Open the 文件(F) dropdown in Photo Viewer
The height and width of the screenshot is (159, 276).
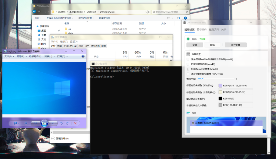tap(9, 56)
